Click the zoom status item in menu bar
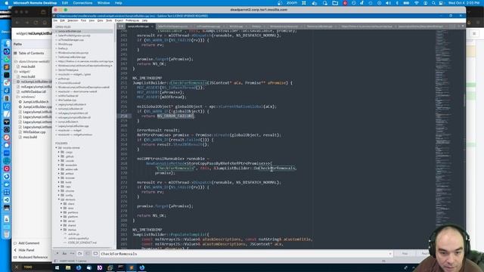 291,3
